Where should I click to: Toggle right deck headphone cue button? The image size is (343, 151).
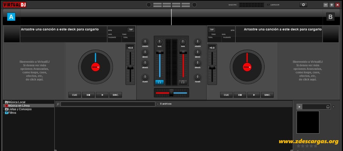[183, 82]
